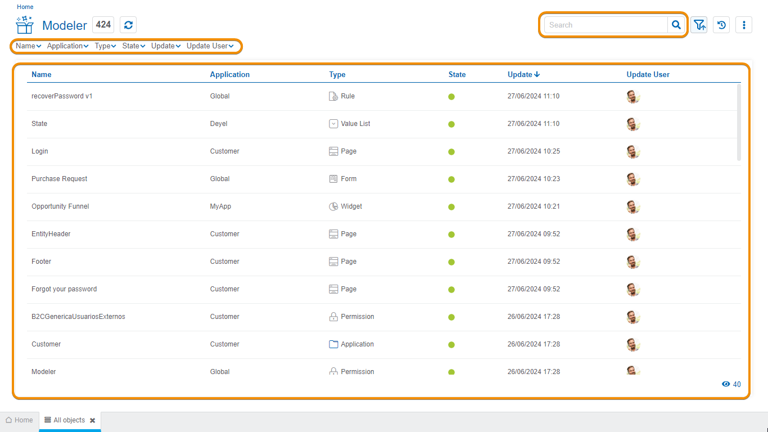Expand the Name filter dropdown
The width and height of the screenshot is (768, 432).
[28, 46]
